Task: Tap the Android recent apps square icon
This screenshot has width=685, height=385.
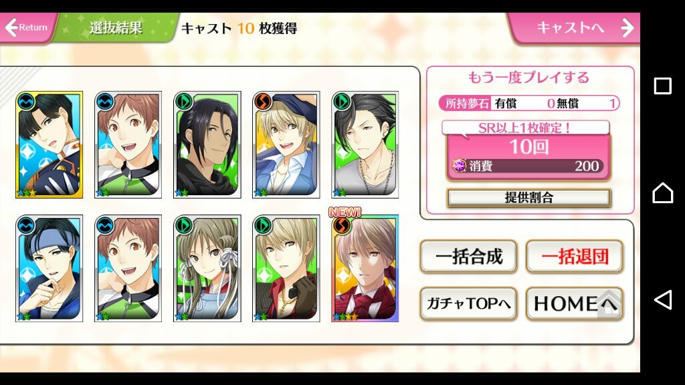Action: 662,86
